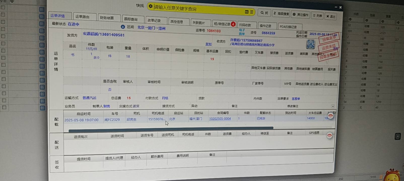Viewport: 404px width, 181px height.
Task: Click the red eye icon in the 配载 section
Action: [x=330, y=116]
